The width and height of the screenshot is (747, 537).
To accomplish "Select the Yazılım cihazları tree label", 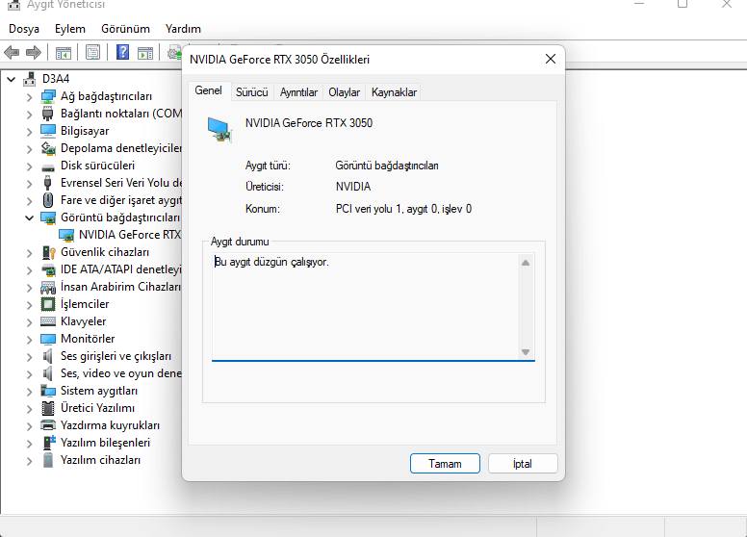I will (x=100, y=460).
